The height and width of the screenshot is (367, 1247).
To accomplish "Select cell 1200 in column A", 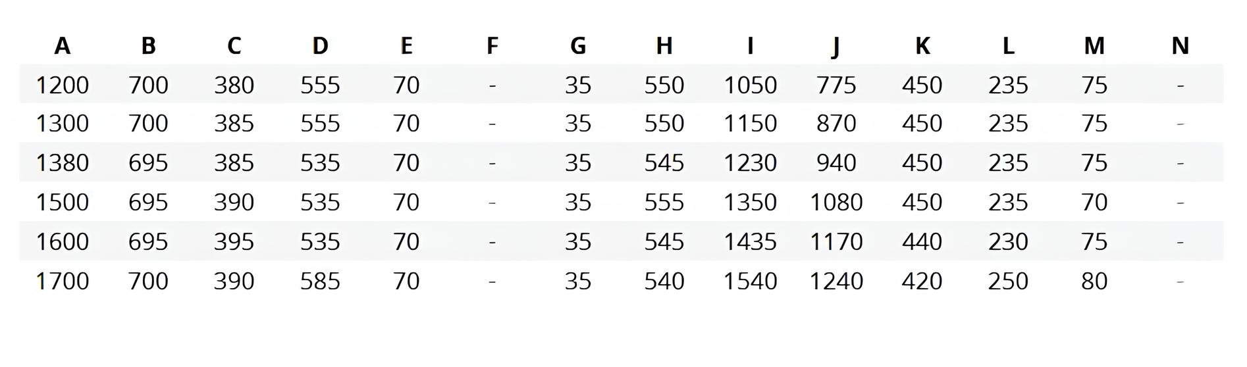I will coord(62,85).
